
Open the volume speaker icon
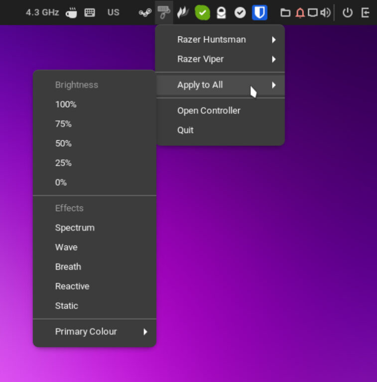pos(325,12)
